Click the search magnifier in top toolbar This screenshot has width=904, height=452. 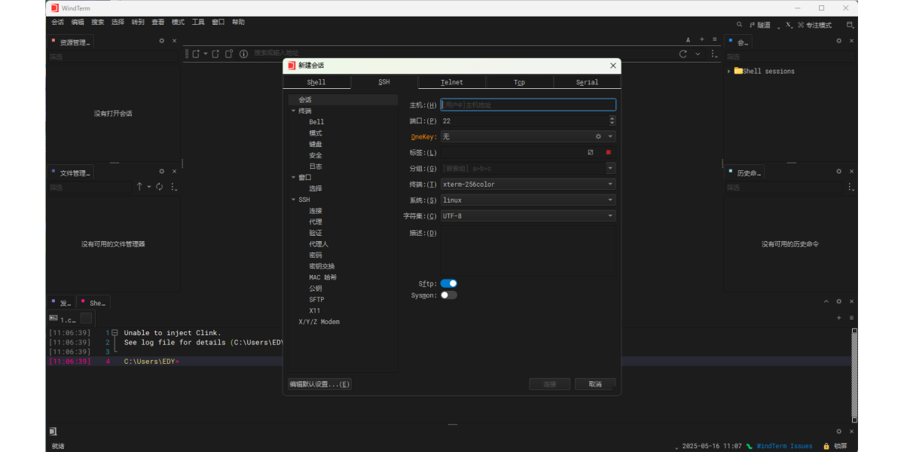[x=739, y=25]
